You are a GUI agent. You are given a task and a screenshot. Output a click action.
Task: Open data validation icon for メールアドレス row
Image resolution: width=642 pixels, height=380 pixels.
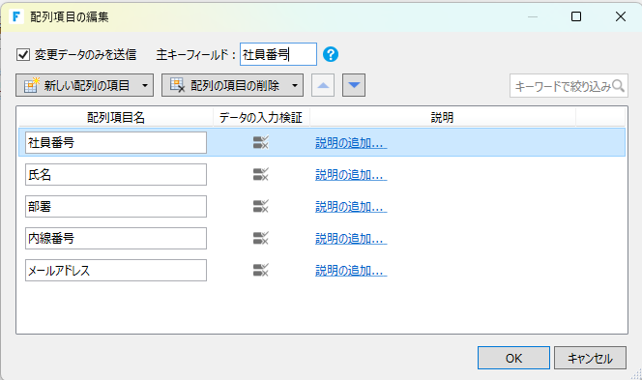coord(261,271)
